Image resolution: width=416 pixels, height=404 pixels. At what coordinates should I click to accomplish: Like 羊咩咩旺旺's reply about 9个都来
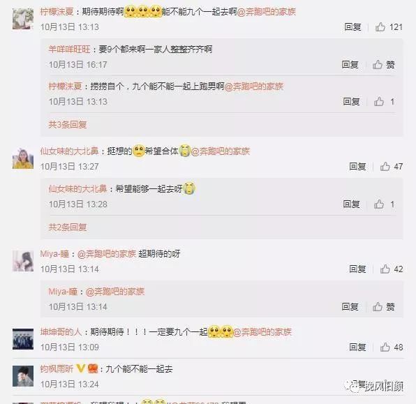click(384, 65)
